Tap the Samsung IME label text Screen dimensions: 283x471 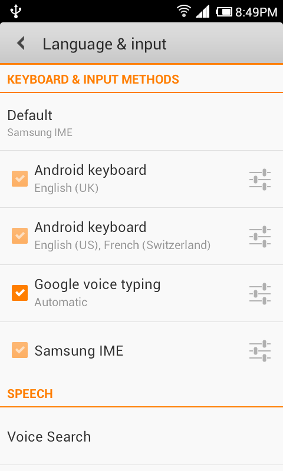79,350
